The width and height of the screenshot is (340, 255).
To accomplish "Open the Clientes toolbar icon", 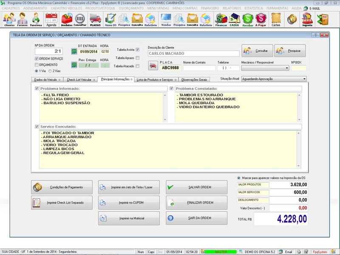I will click(x=9, y=19).
